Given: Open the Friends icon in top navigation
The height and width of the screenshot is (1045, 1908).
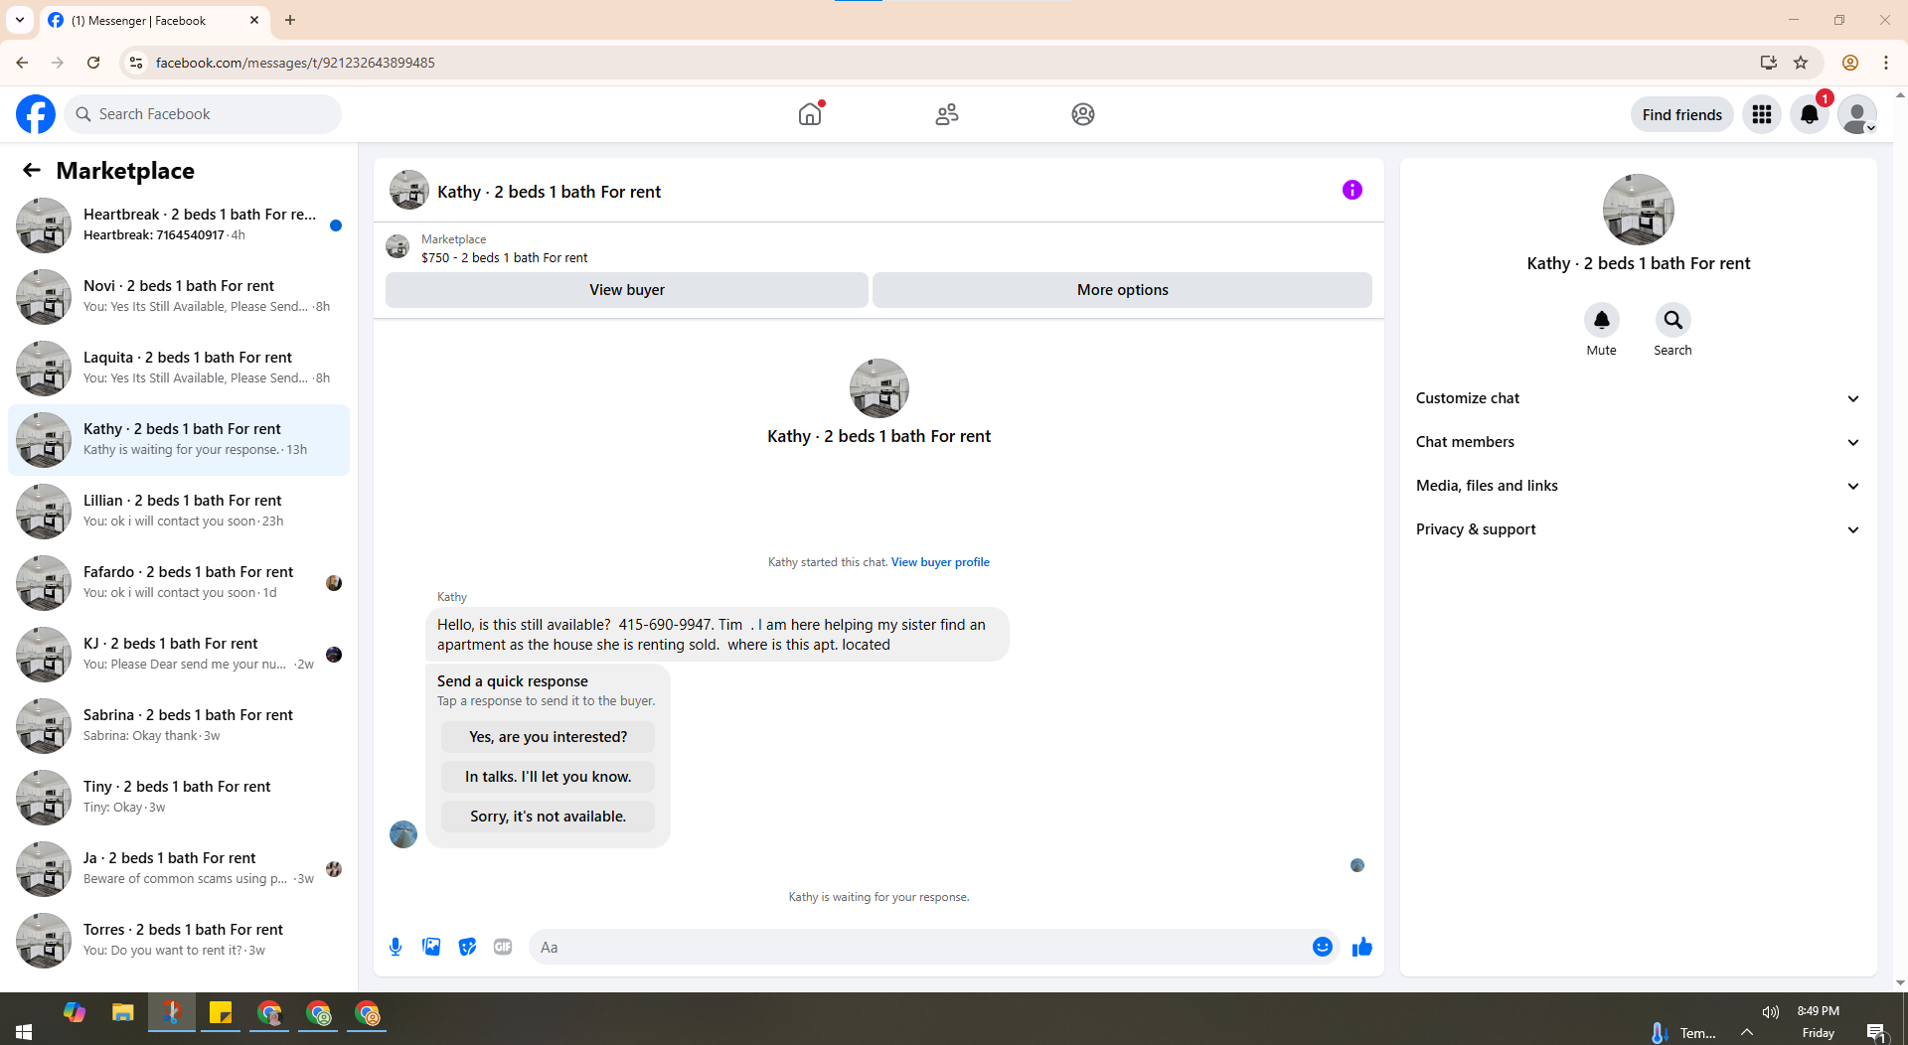Looking at the screenshot, I should tap(946, 114).
